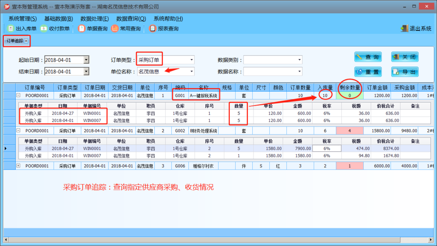This screenshot has height=246, width=437.
Task: Select the red remaining quantity 1 cell
Action: [x=350, y=166]
